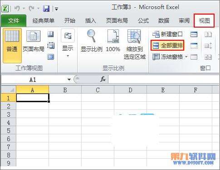The image size is (220, 170).
Task: Select the 视图 tab
Action: click(204, 21)
